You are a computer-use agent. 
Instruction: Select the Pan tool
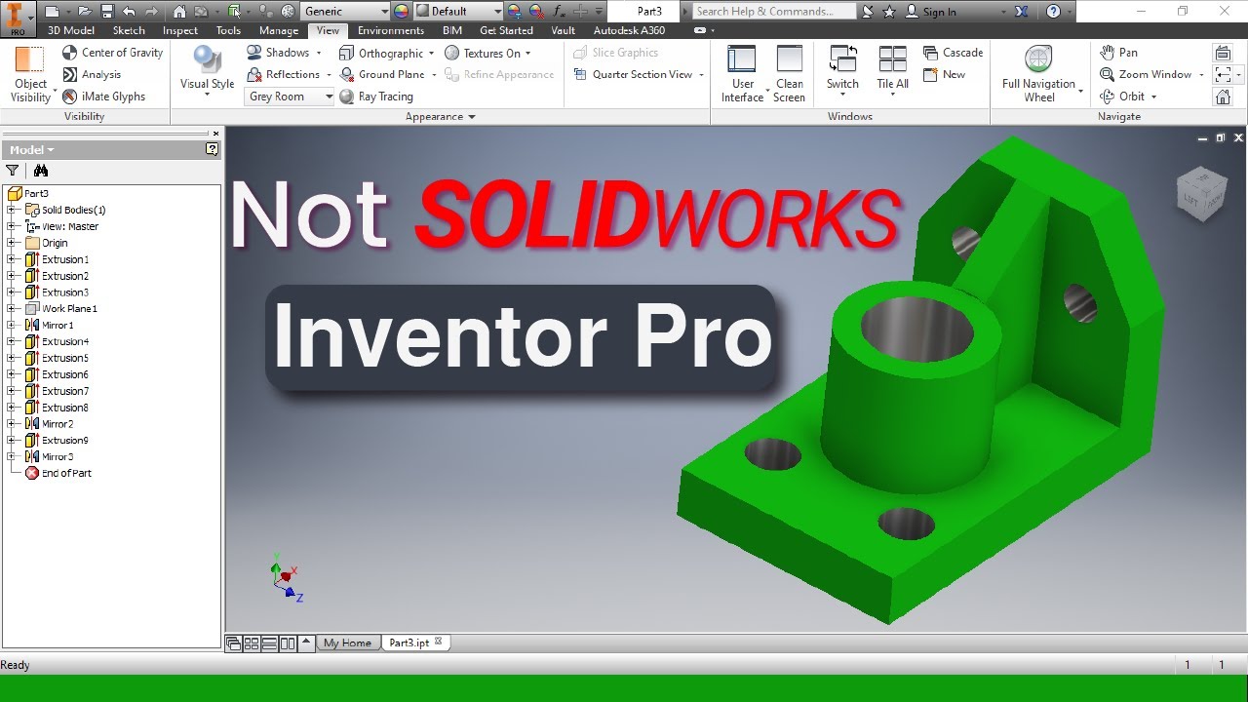point(1118,53)
